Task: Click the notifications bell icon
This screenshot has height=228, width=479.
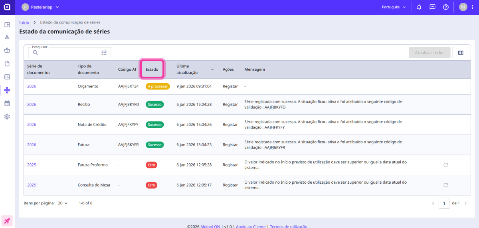Action: tap(419, 7)
